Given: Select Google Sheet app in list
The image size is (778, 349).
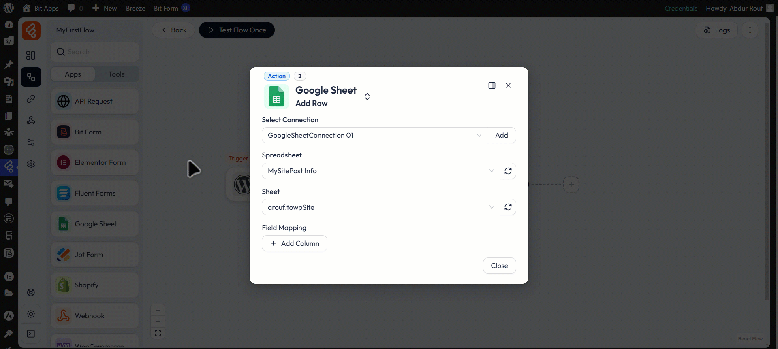Looking at the screenshot, I should (95, 224).
